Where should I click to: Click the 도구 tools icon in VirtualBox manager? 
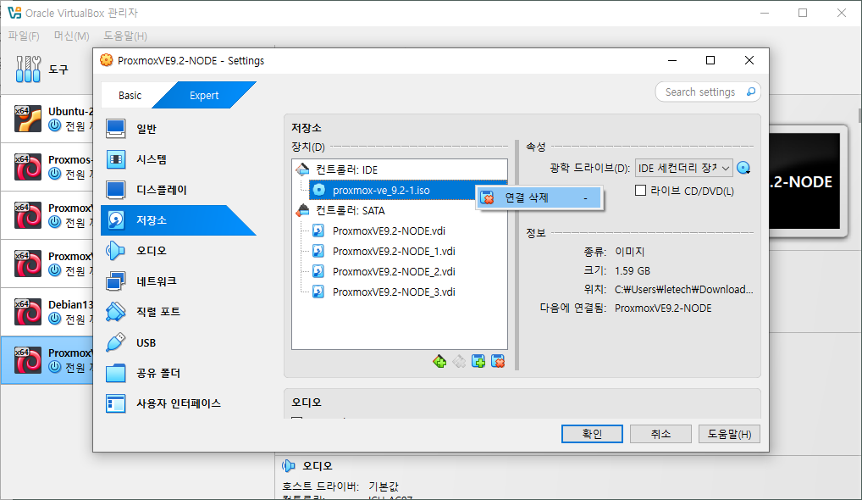click(x=28, y=69)
